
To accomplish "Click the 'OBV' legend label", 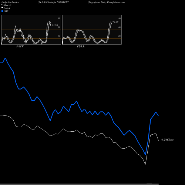I will click(6, 11).
